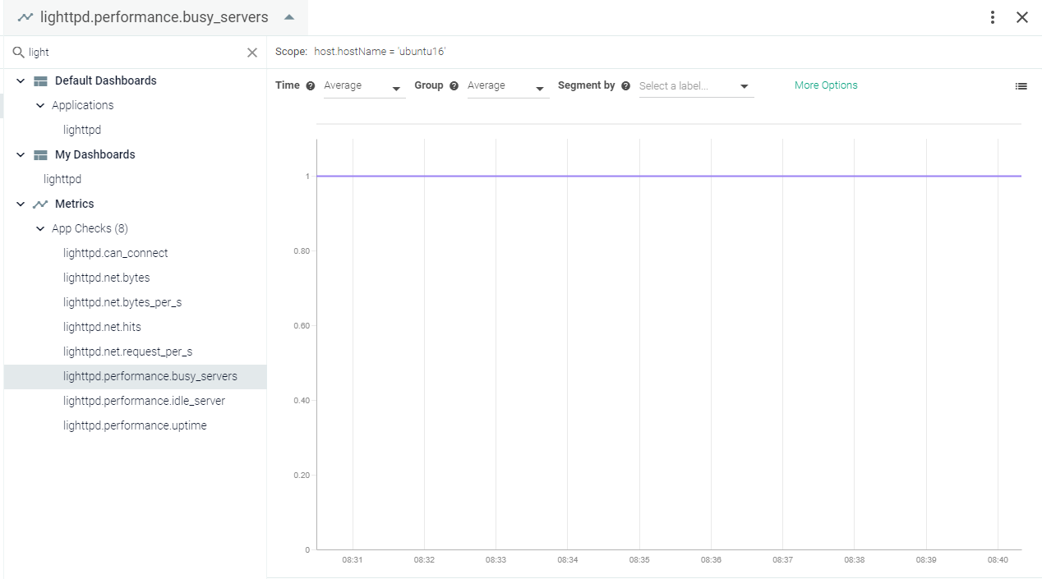
Task: Select lighttpd.net.bytes metric
Action: [x=107, y=278]
